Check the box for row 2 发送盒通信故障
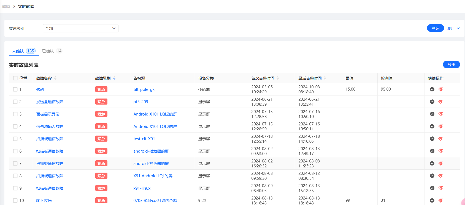The image size is (465, 205). 15,102
